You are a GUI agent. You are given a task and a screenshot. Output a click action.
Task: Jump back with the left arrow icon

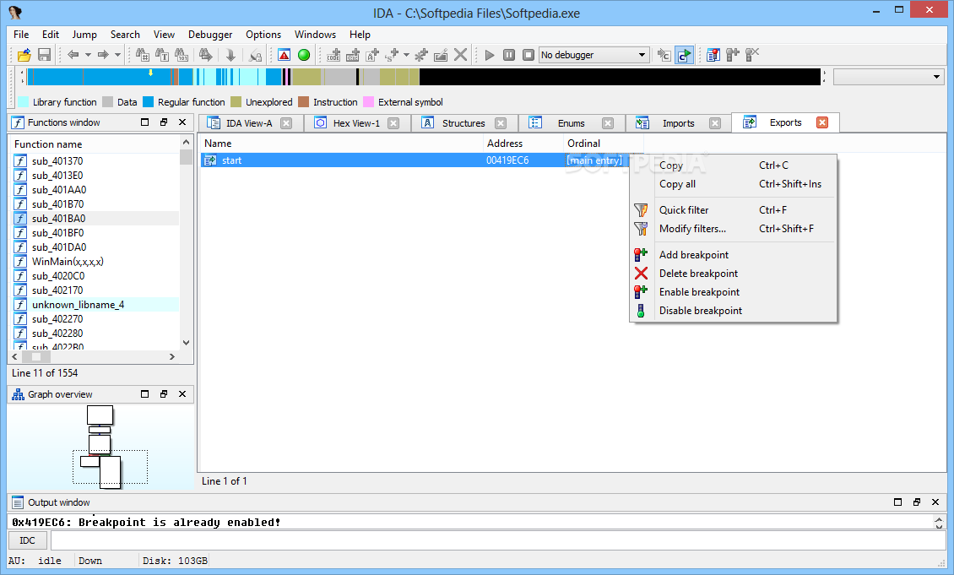tap(73, 56)
